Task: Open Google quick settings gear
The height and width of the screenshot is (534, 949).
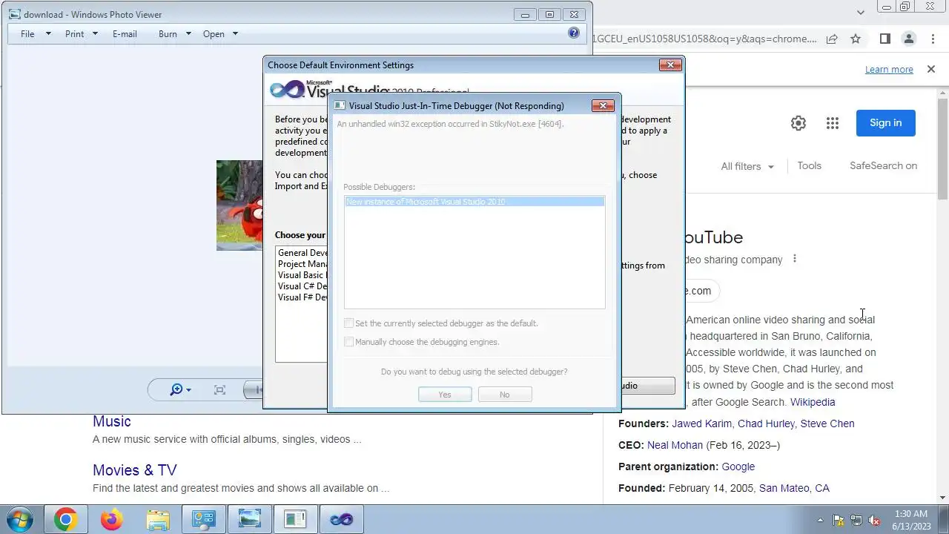Action: (798, 123)
